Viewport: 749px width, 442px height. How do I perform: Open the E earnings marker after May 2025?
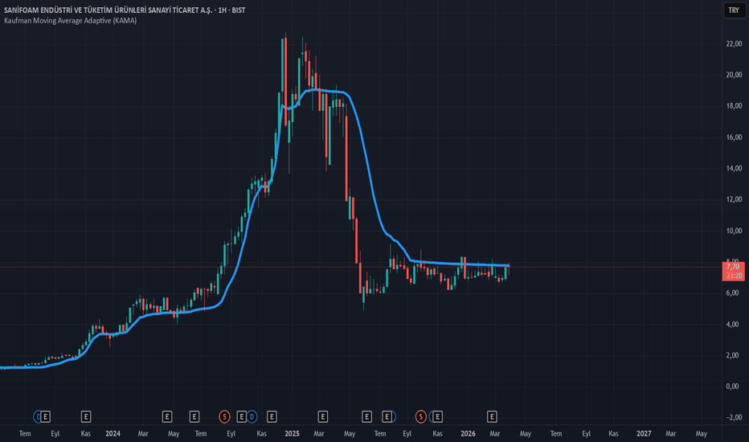coord(366,416)
